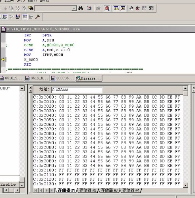Click inside the Find text combo box
The image size is (195, 198).
pos(54,8)
